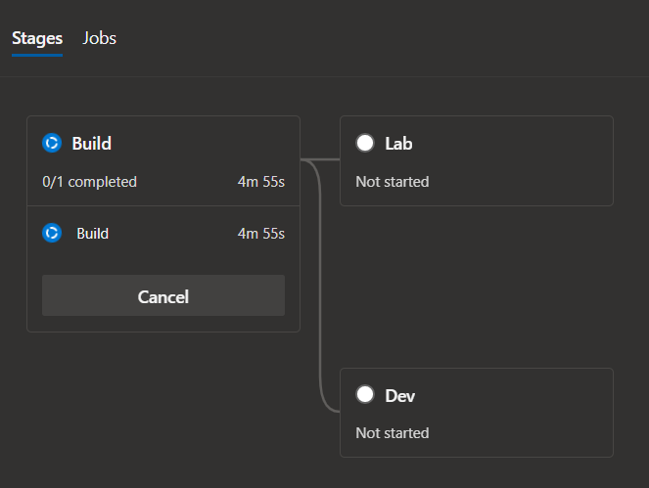Click the "0/1 completed" progress text
Viewport: 649px width, 488px height.
point(90,182)
